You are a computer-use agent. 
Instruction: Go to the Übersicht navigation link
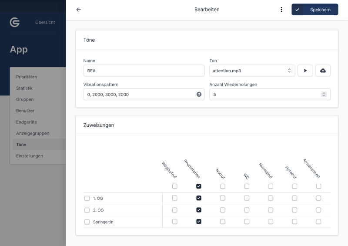[45, 22]
